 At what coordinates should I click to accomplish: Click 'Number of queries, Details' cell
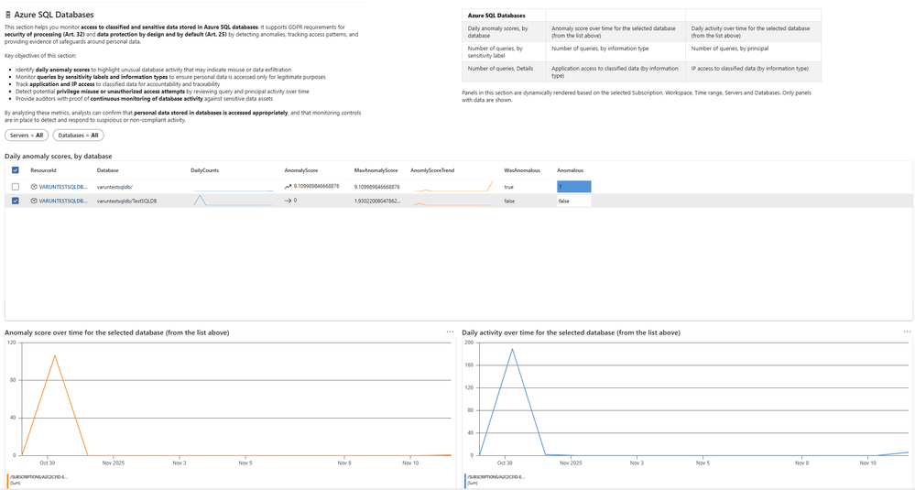(x=504, y=71)
